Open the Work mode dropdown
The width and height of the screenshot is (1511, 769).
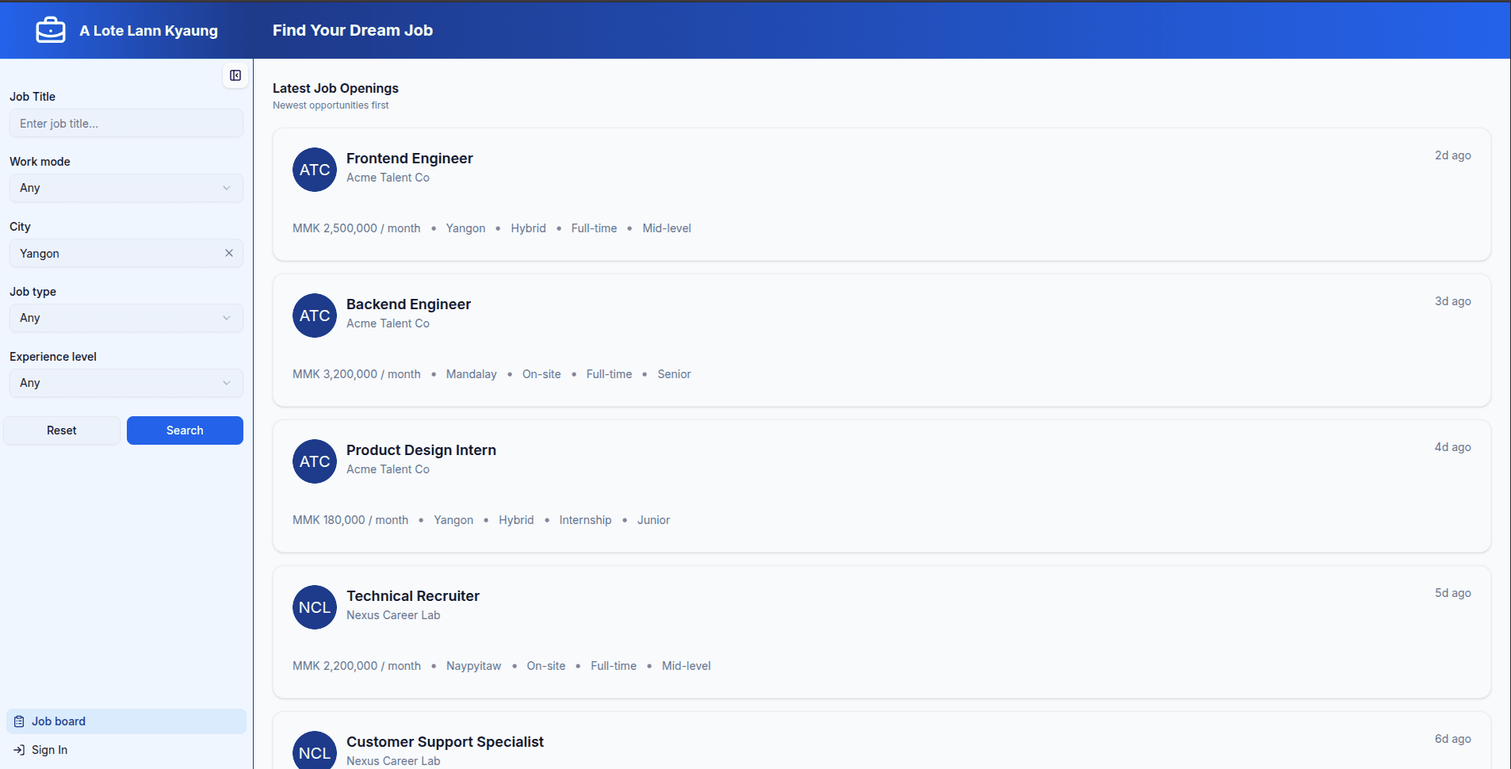coord(126,188)
